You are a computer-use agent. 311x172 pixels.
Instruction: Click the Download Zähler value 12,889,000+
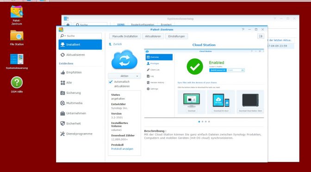(119, 140)
